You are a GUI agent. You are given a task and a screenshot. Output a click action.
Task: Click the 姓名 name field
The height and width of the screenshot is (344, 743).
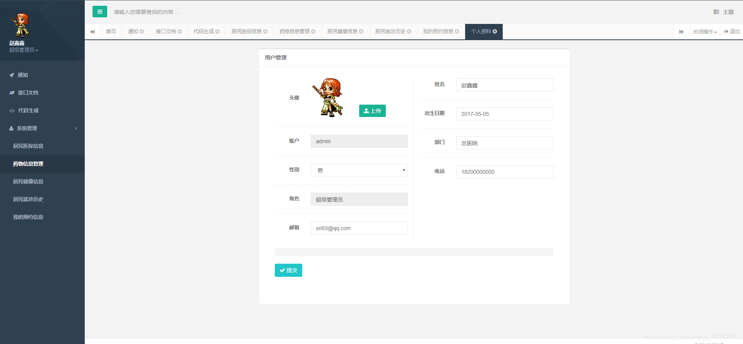(x=505, y=85)
